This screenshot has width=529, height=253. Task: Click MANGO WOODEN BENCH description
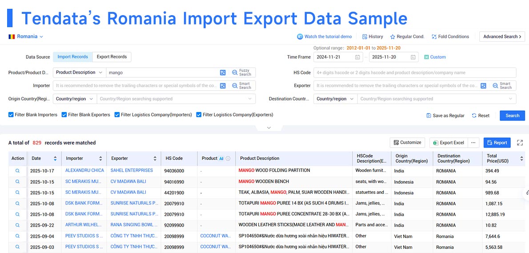[x=264, y=181]
